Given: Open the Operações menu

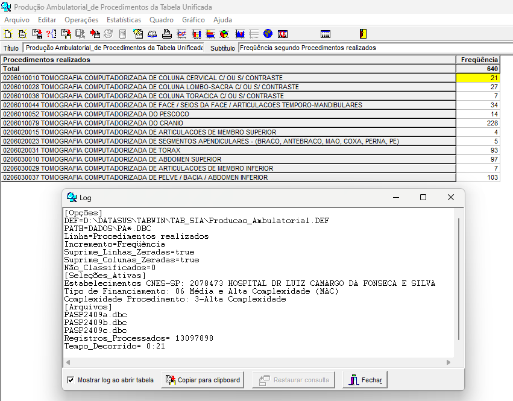Looking at the screenshot, I should [81, 20].
